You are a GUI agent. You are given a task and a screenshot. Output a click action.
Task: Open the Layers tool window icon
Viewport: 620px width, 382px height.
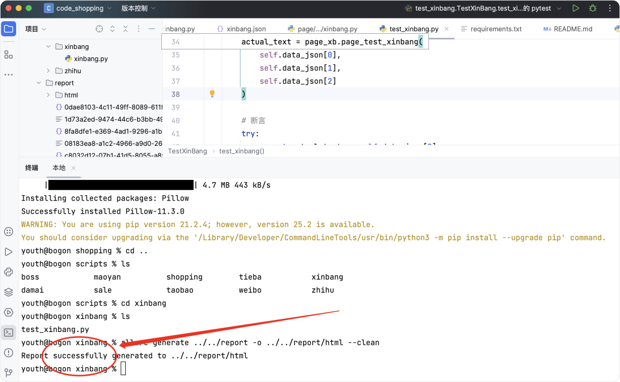point(9,292)
